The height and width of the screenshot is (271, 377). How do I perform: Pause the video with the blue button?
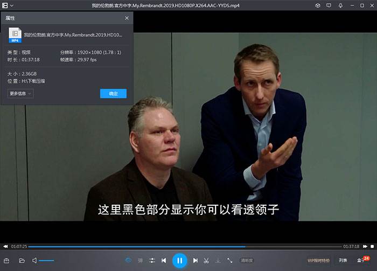click(x=179, y=260)
